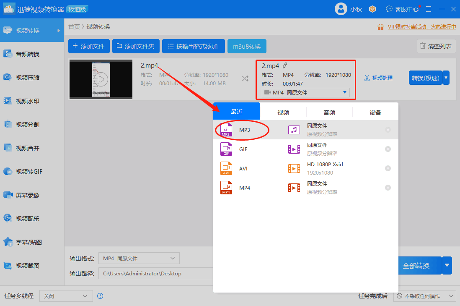Screen dimensions: 460x306
Task: Click the VIP shield badge icon
Action: [372, 9]
